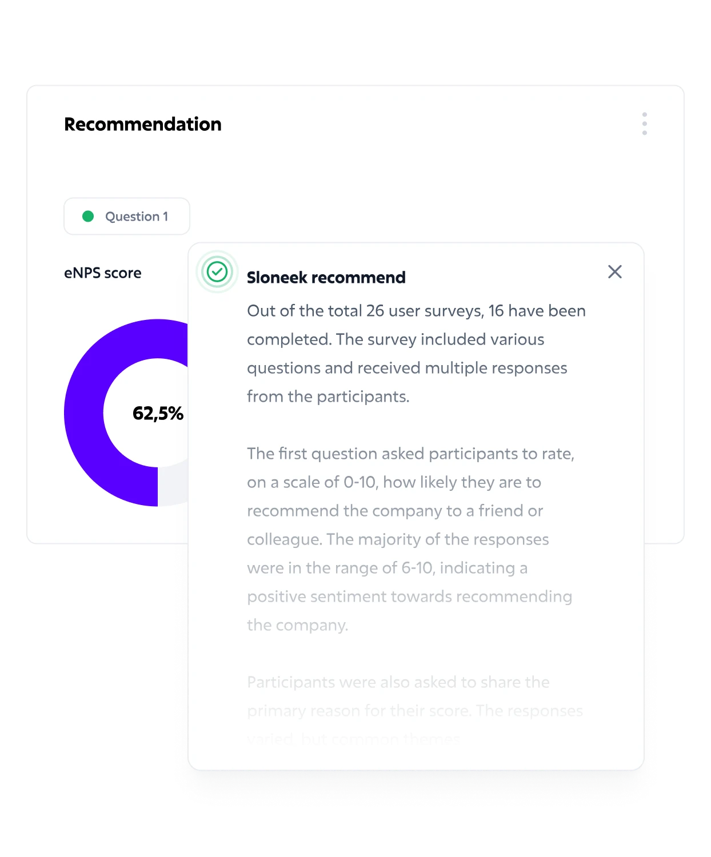Select the Question 1 chip
The image size is (711, 857).
tap(127, 217)
